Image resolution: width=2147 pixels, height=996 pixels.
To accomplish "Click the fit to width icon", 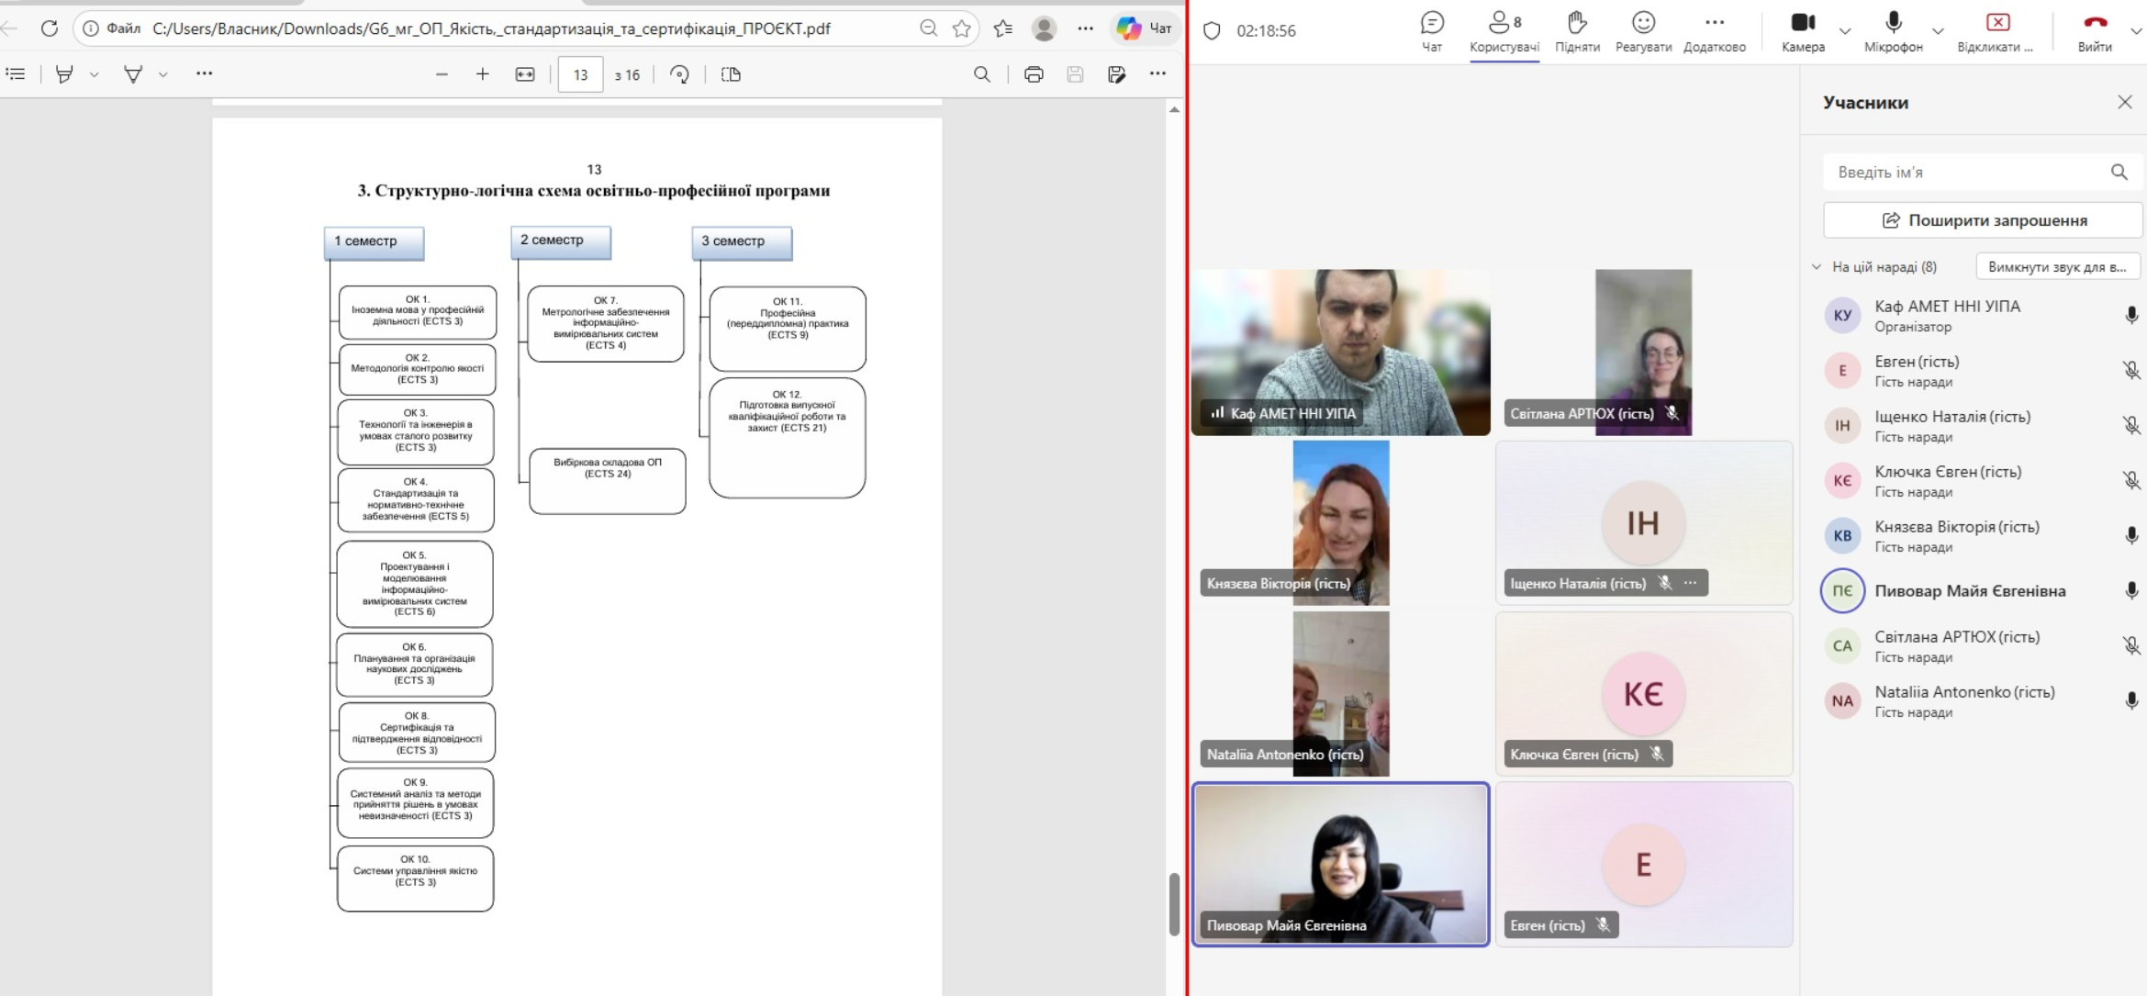I will (x=525, y=74).
